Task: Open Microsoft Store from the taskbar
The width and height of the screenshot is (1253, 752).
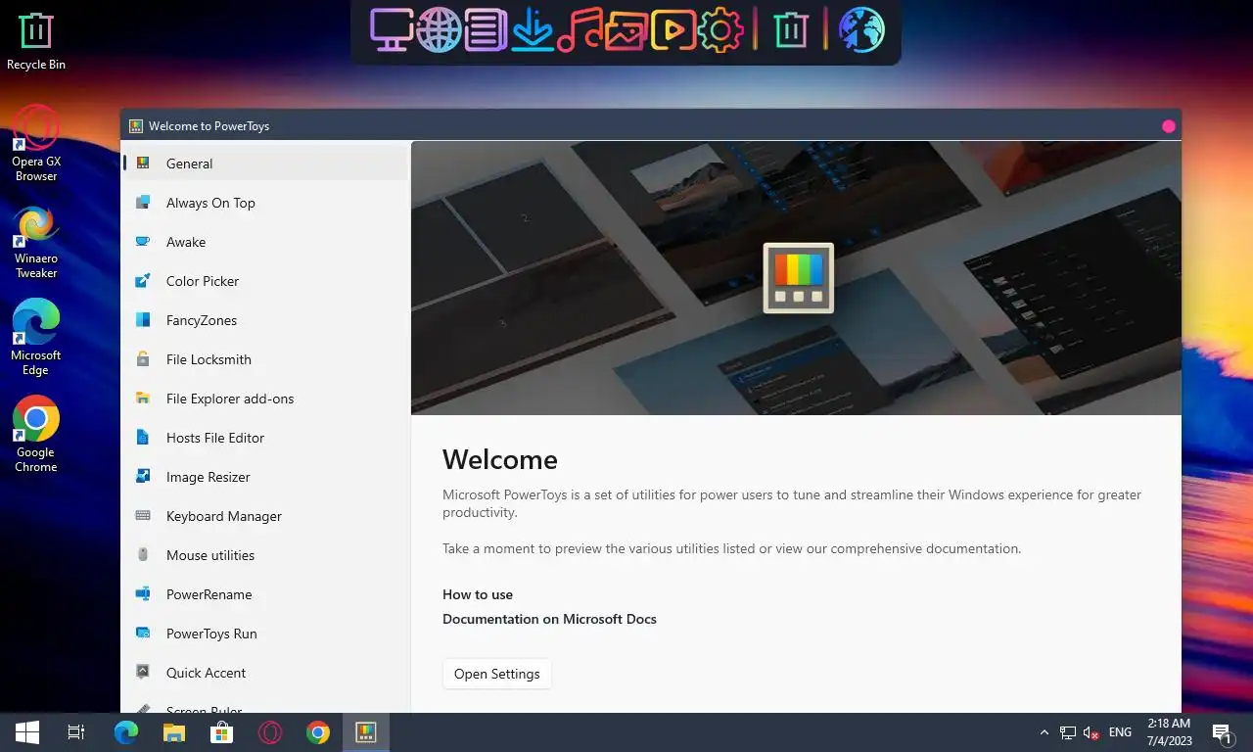Action: 222,732
